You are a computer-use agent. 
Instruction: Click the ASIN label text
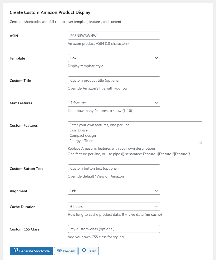[14, 36]
